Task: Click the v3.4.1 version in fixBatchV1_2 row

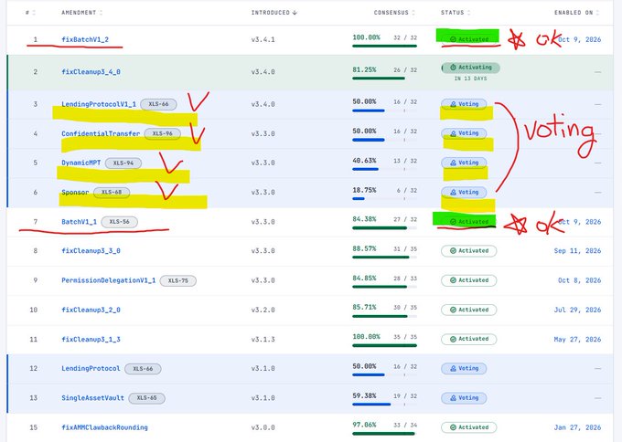Action: point(263,39)
